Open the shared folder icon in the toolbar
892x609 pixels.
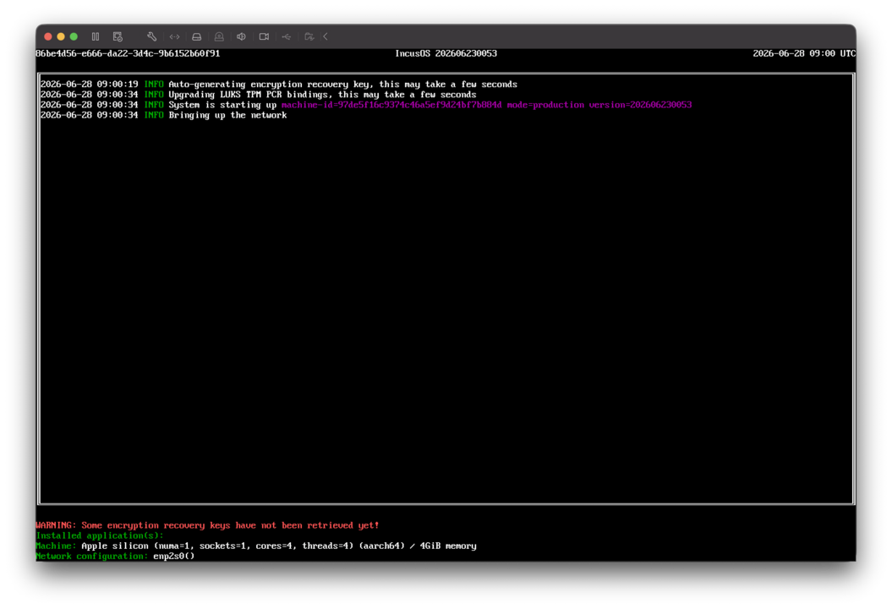pos(309,36)
